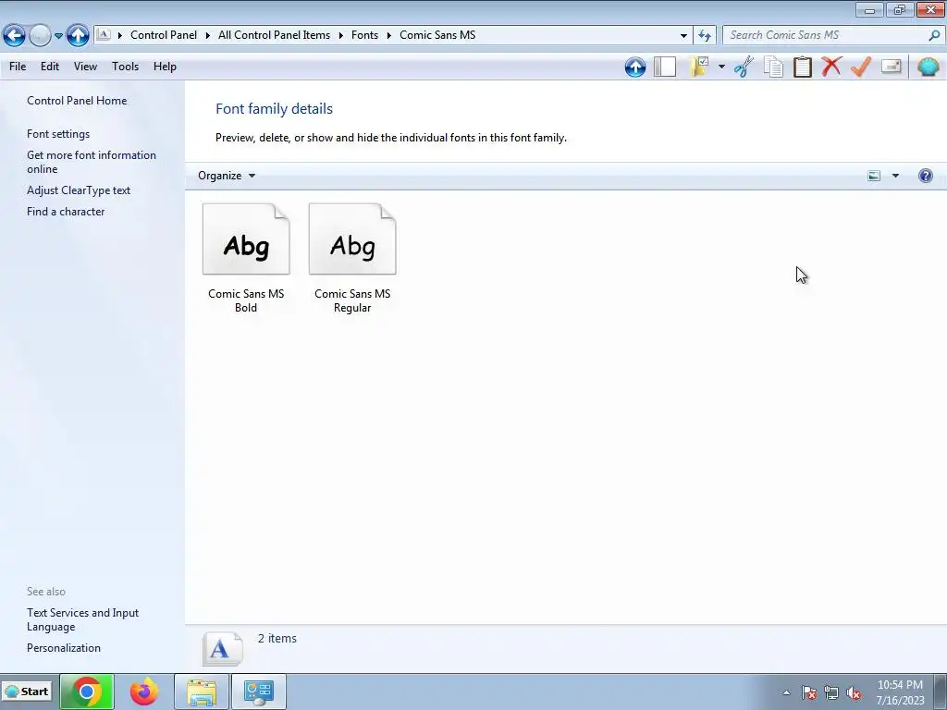Image resolution: width=947 pixels, height=710 pixels.
Task: Click the Control Panel taskbar button
Action: [259, 692]
